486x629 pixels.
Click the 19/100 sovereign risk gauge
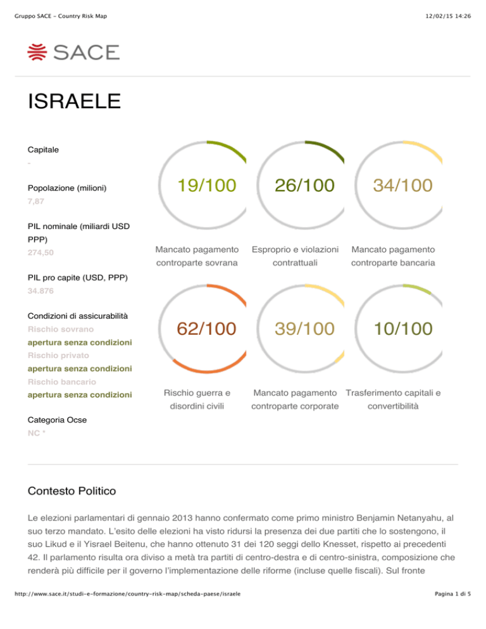tap(202, 185)
